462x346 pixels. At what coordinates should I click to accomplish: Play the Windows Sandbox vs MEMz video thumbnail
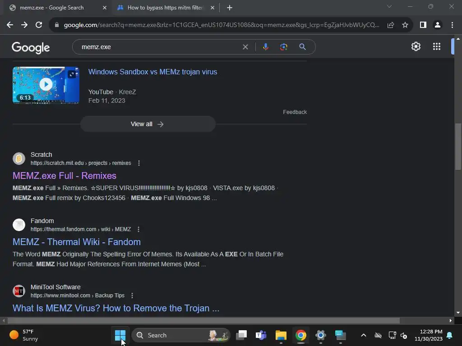[46, 85]
